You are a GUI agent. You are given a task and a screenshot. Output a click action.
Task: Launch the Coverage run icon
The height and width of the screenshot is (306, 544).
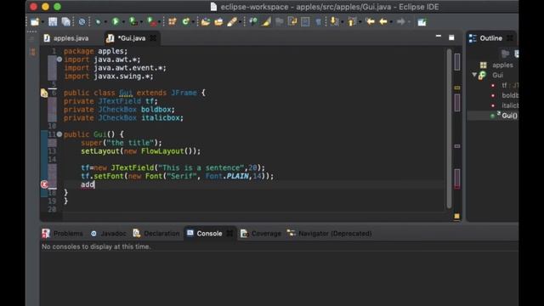(133, 22)
